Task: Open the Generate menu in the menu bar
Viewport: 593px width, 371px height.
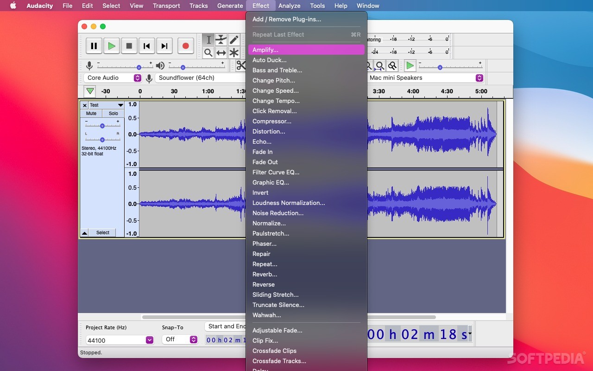Action: point(230,6)
